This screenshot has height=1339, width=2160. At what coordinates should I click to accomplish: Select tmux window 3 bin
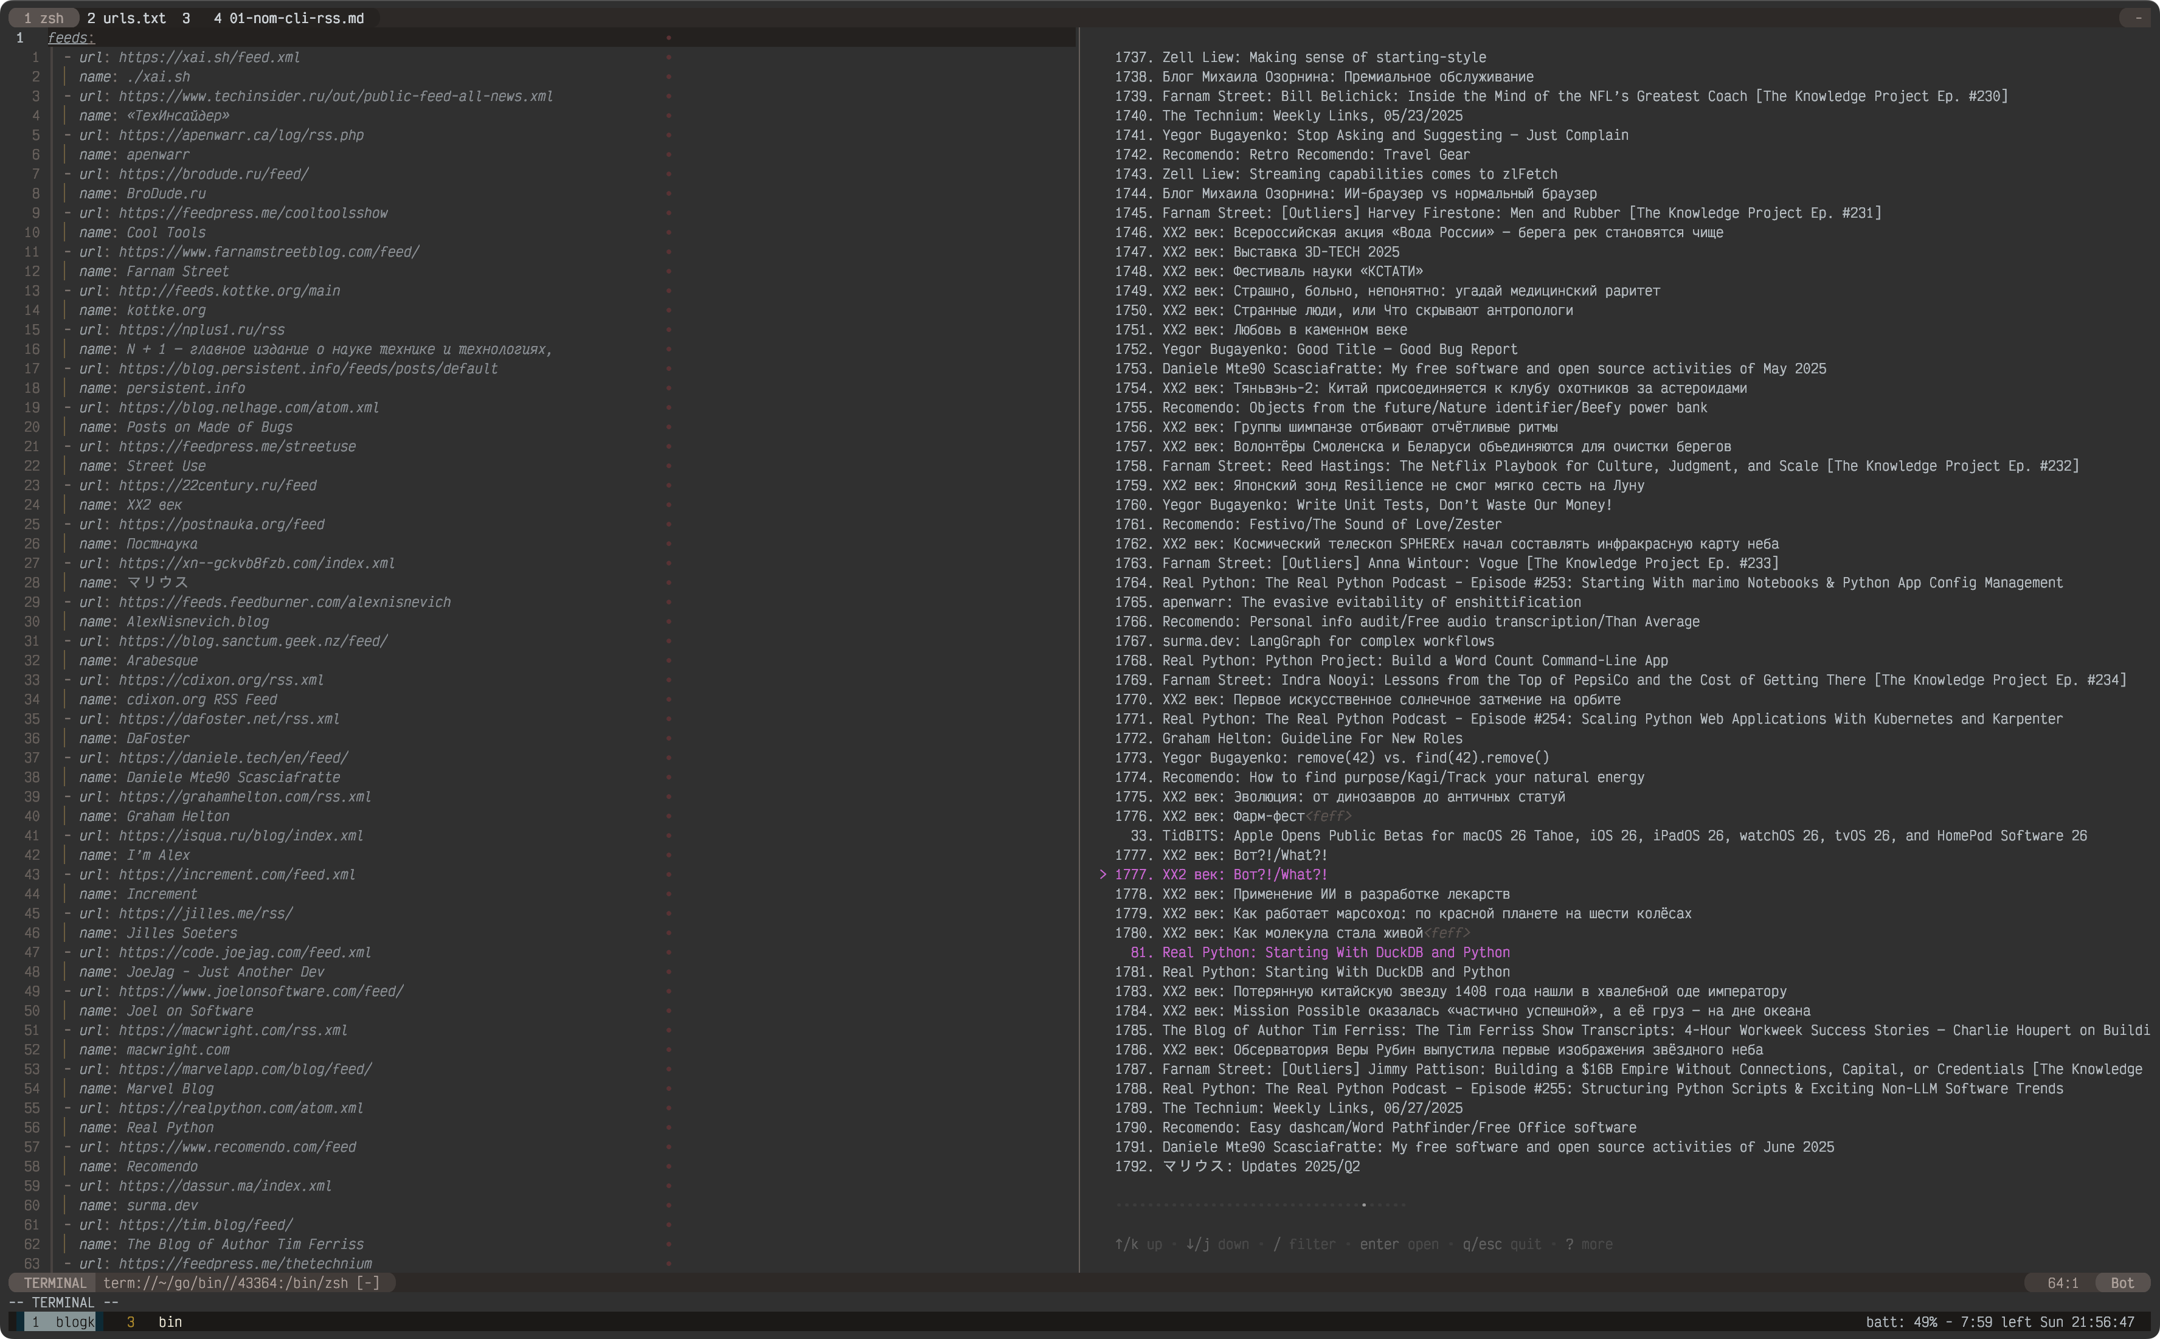coord(154,1321)
